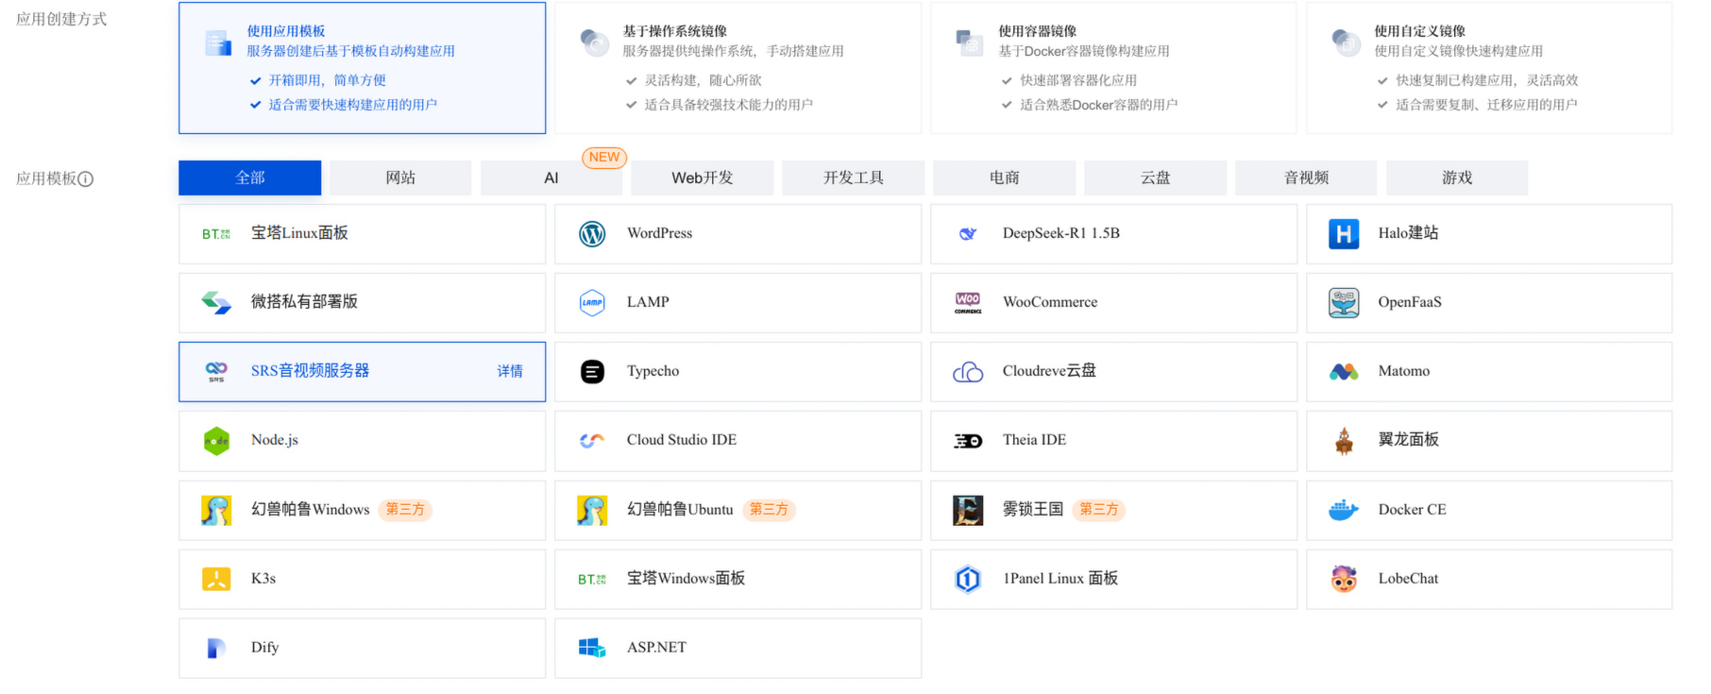Open the 开发工具 tab
This screenshot has width=1711, height=694.
[854, 178]
